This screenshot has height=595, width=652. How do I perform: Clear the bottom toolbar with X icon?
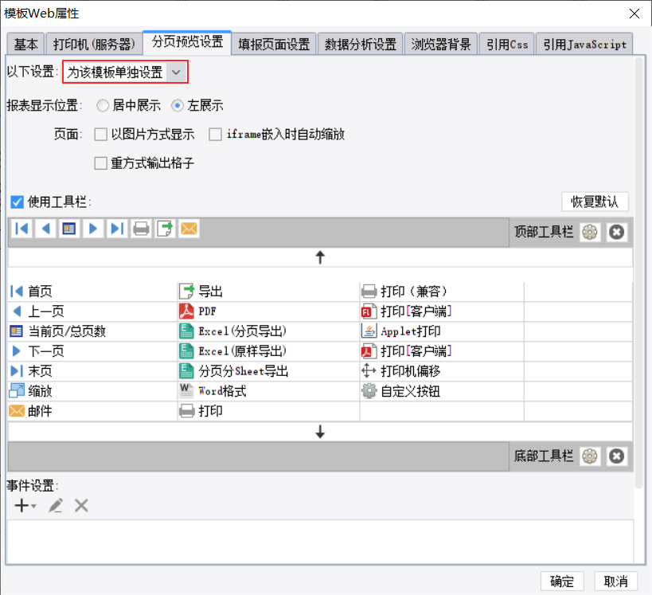pyautogui.click(x=617, y=456)
